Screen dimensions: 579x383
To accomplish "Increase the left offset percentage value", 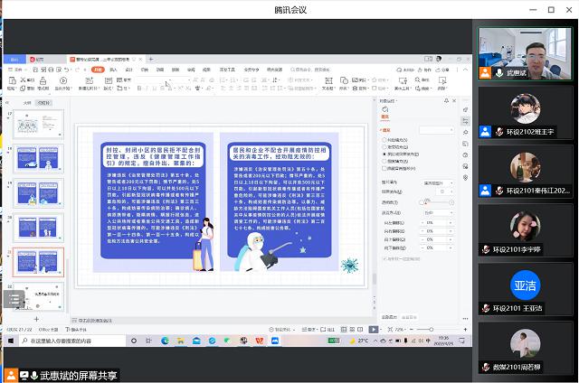I will pyautogui.click(x=451, y=223).
